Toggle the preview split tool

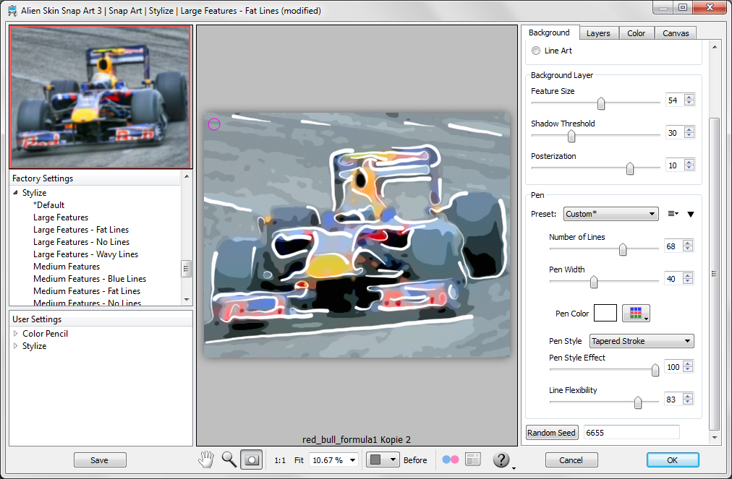coord(252,460)
